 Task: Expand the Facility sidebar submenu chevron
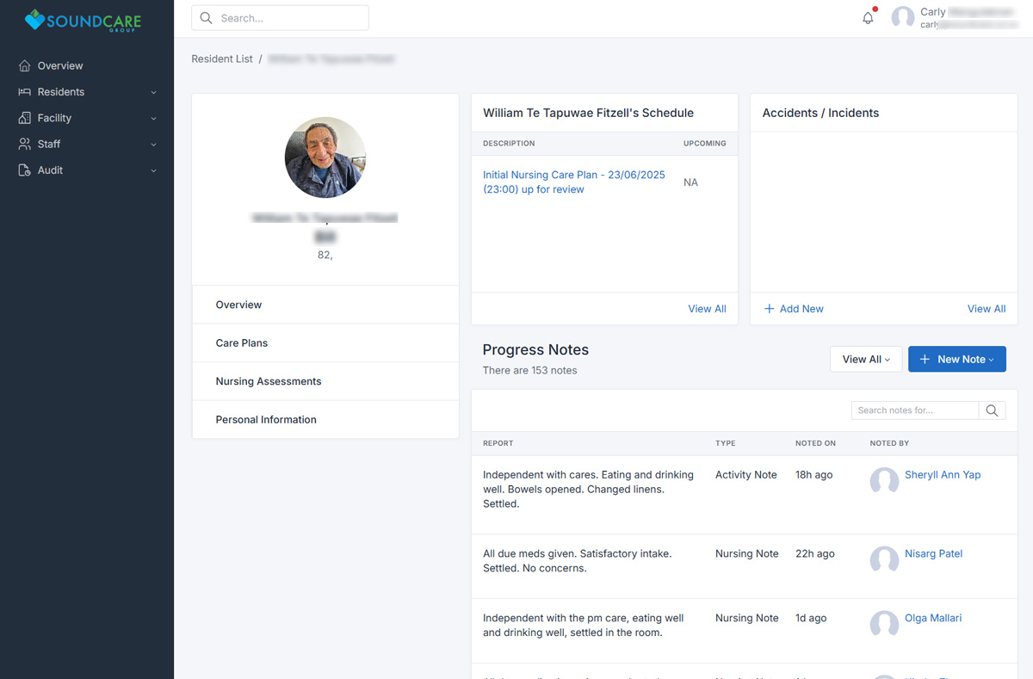153,119
